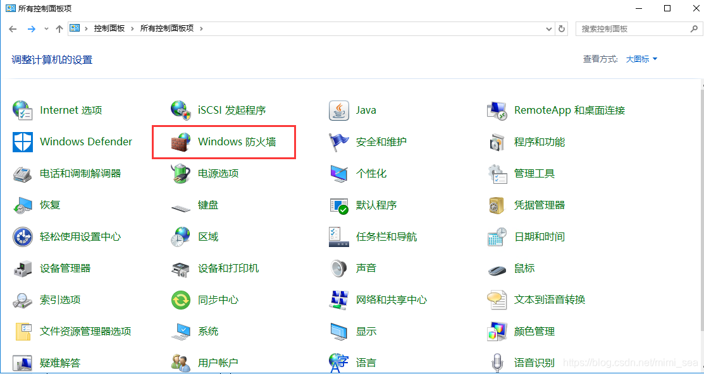This screenshot has height=374, width=704.
Task: Expand chevron after 控制面板 breadcrumb
Action: pyautogui.click(x=132, y=28)
